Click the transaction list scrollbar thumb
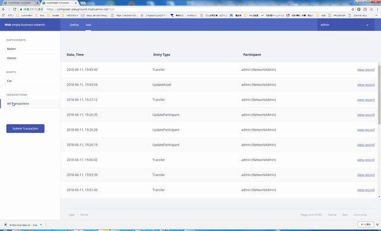Viewport: 381px width, 231px height. pos(379,94)
